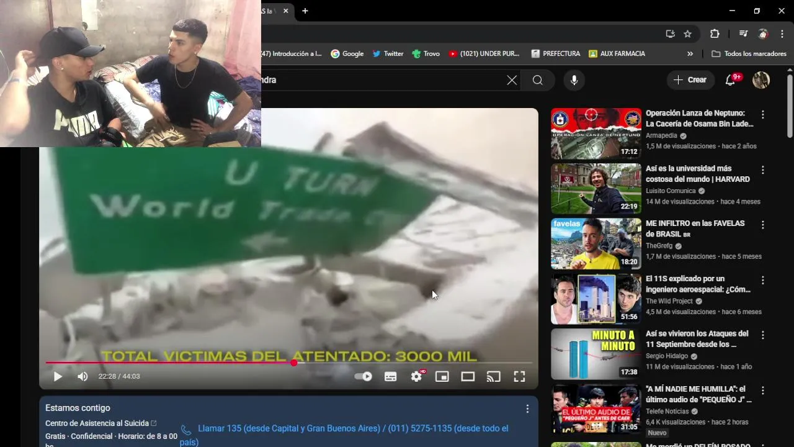The image size is (794, 447).
Task: Clear the YouTube search box
Action: (512, 80)
